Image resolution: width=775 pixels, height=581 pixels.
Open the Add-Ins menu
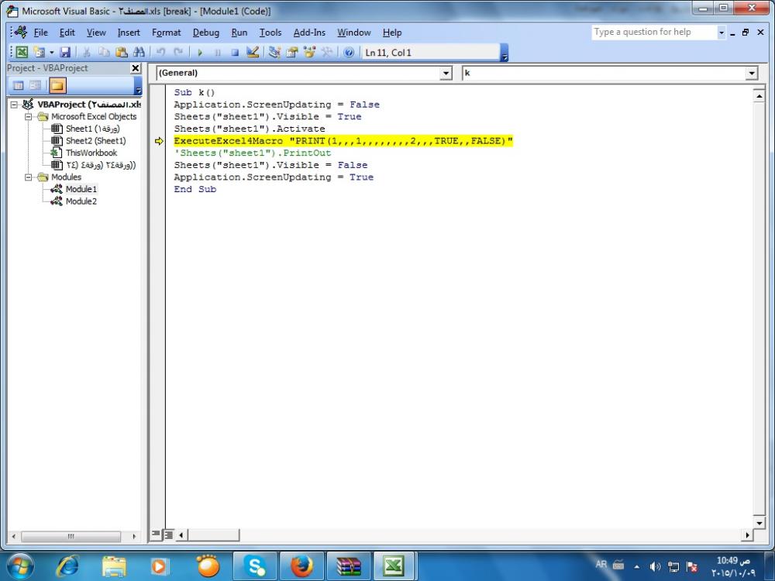click(309, 33)
